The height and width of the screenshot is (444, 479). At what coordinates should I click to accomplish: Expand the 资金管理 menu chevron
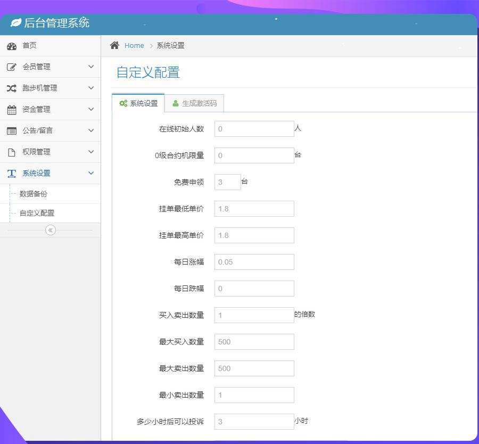tap(91, 109)
